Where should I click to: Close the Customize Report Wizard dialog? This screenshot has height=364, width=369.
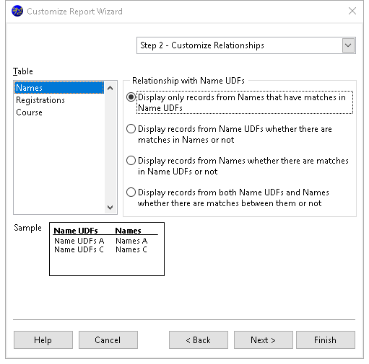[x=352, y=11]
